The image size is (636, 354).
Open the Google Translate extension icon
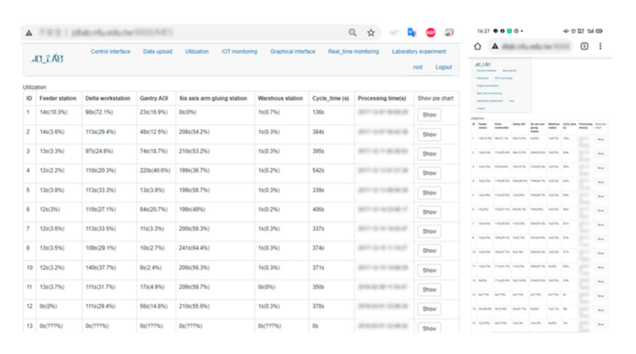tap(412, 32)
